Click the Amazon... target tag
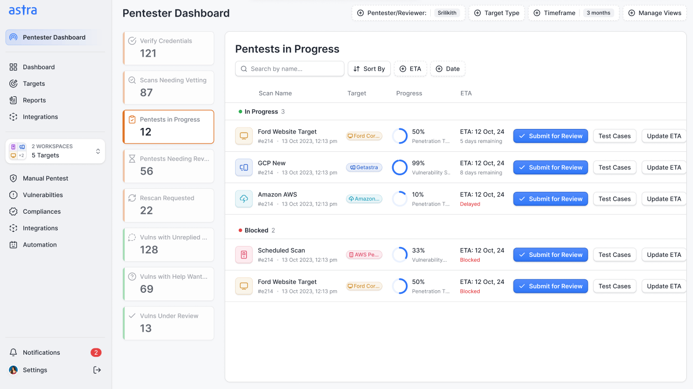The width and height of the screenshot is (693, 389). point(364,199)
